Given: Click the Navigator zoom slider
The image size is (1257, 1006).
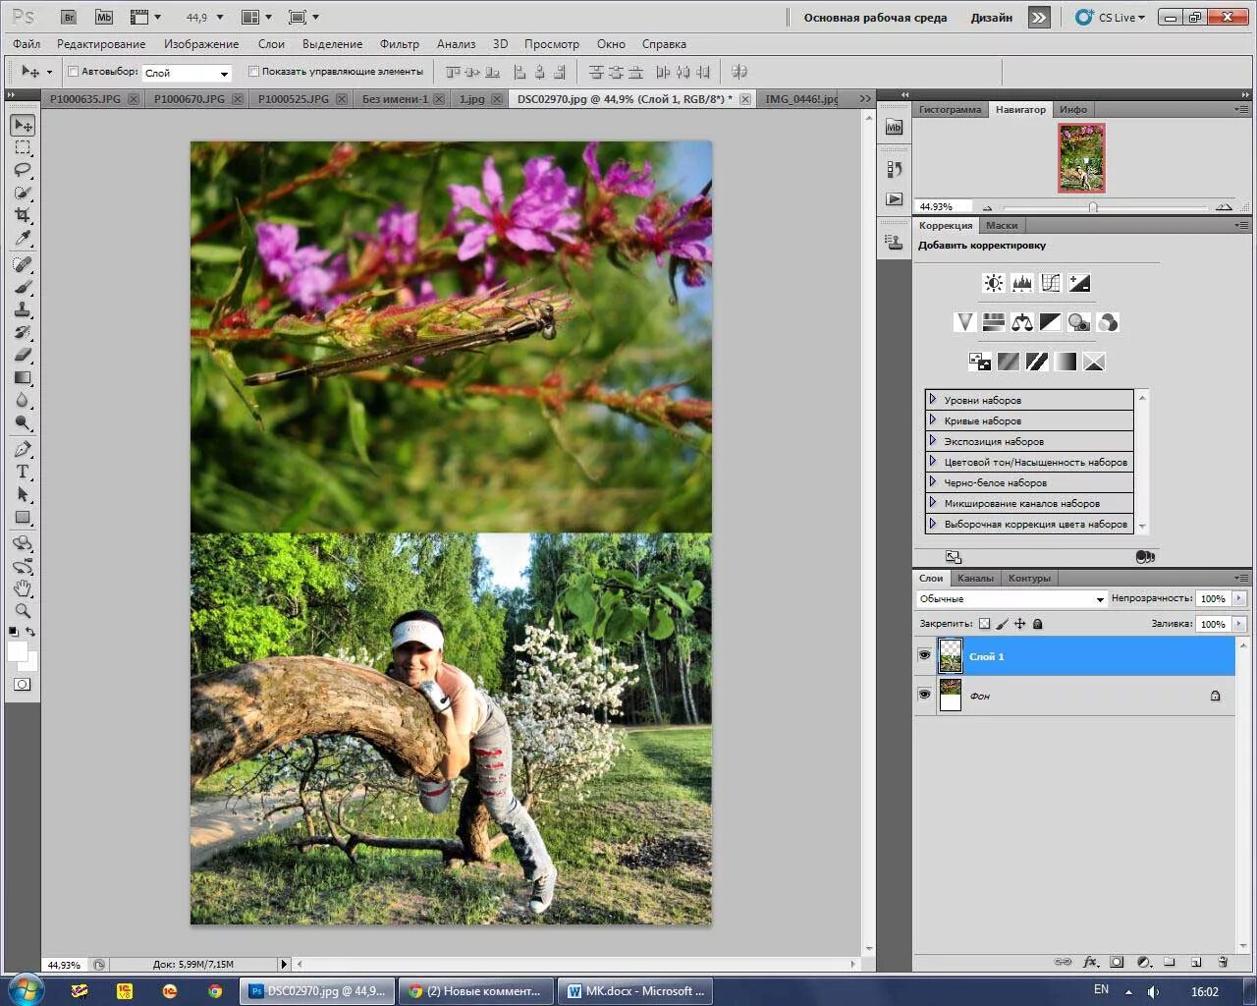Looking at the screenshot, I should click(1093, 207).
